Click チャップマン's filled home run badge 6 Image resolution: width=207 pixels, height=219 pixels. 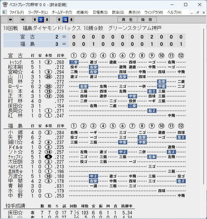48,157
